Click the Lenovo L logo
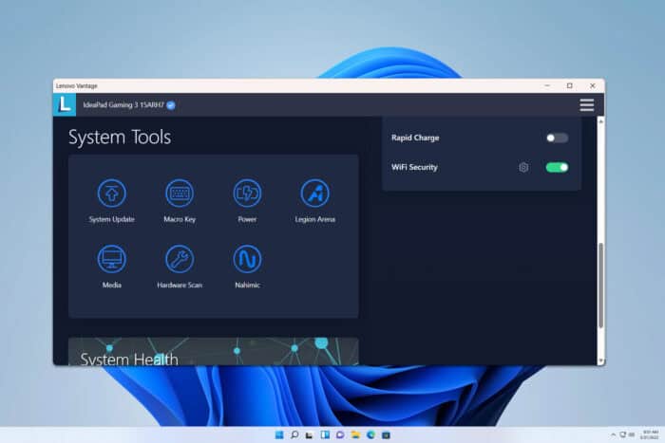This screenshot has height=443, width=665. tap(65, 104)
